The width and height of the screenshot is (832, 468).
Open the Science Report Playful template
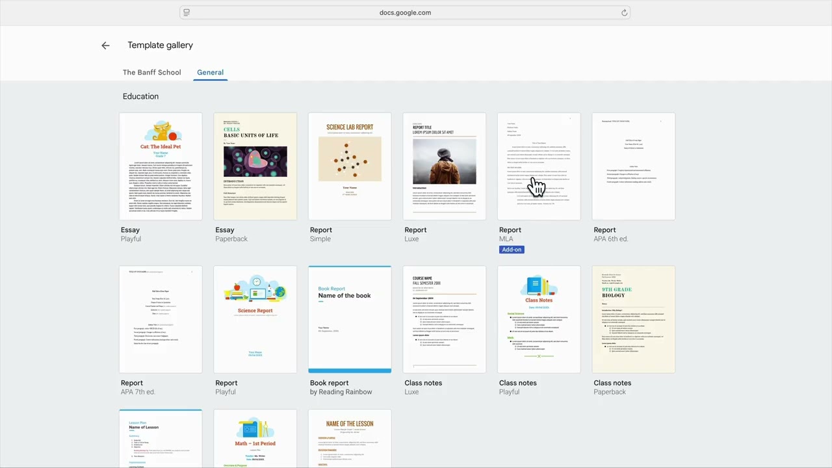click(255, 319)
